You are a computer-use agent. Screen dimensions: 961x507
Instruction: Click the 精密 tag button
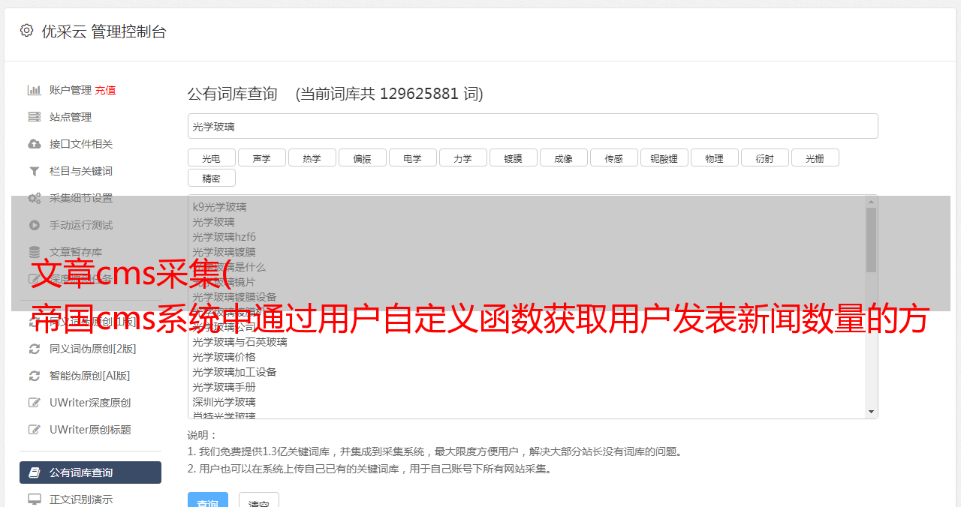pos(212,178)
